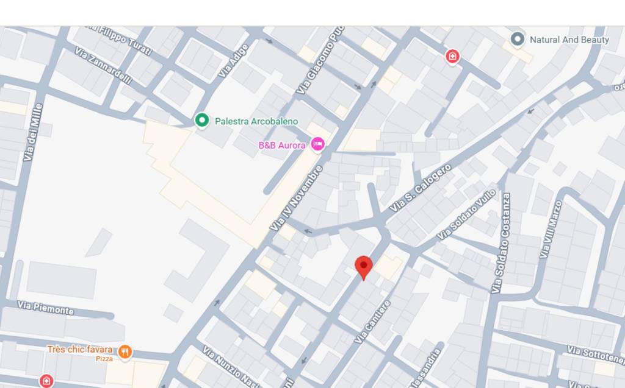Click the Palestra Arcobaleno place label
This screenshot has height=388, width=625.
(256, 121)
